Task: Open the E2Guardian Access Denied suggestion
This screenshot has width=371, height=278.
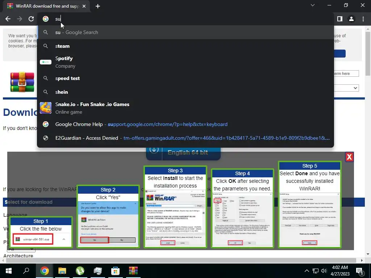Action: 185,138
